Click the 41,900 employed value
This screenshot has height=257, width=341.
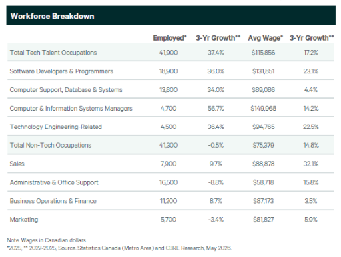[169, 53]
